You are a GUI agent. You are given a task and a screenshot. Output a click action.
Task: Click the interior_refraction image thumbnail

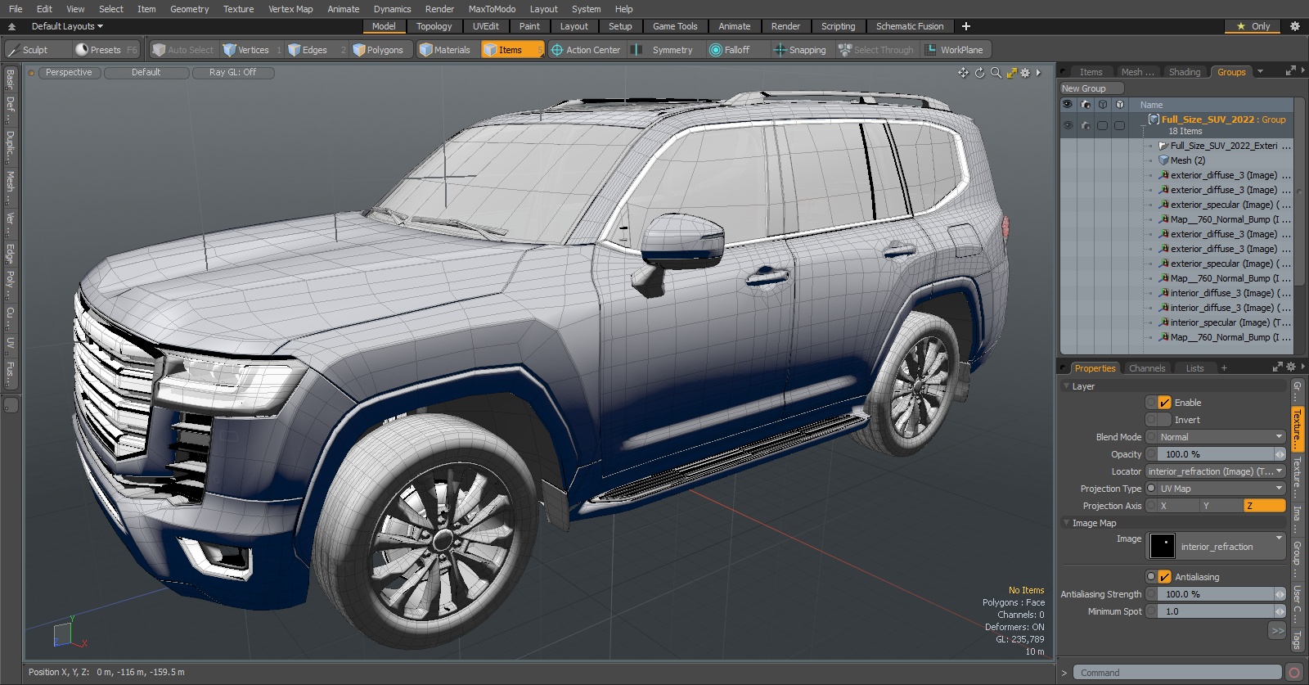click(1162, 546)
